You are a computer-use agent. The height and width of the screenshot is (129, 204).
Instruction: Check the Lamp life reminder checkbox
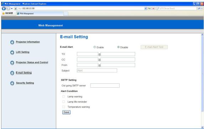pyautogui.click(x=63, y=102)
